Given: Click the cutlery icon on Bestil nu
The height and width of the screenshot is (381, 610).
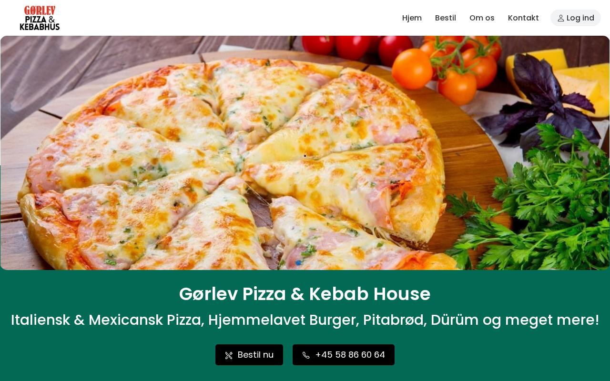Looking at the screenshot, I should (229, 355).
